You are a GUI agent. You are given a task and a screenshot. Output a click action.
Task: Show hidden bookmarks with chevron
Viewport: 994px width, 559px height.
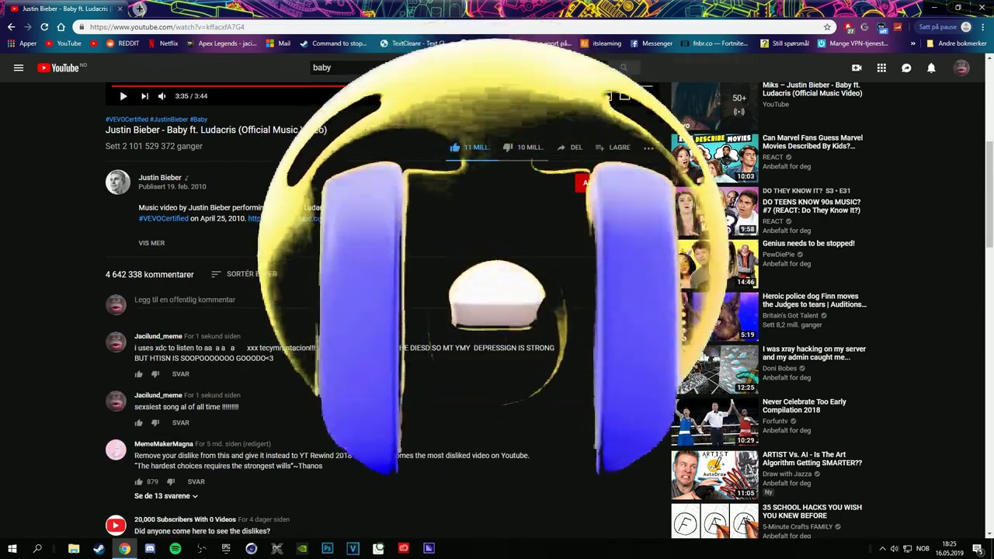[x=913, y=43]
